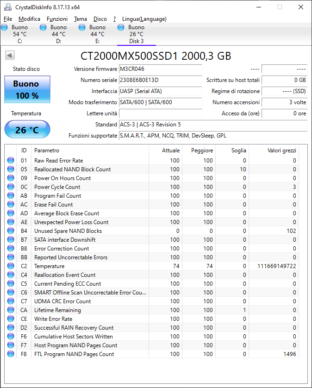The image size is (312, 388).
Task: Click status orb for Temperature row C2
Action: (x=11, y=266)
